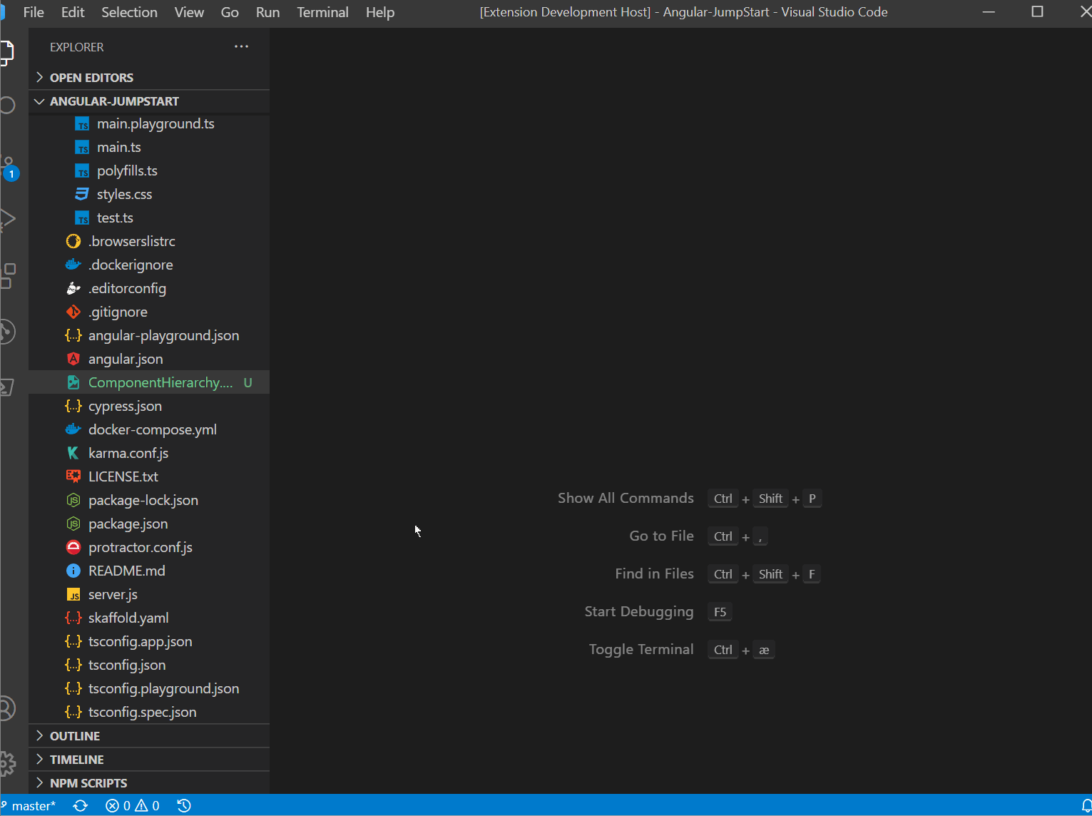Screen dimensions: 1092x816
Task: Expand the NPM Scripts section
Action: [149, 782]
